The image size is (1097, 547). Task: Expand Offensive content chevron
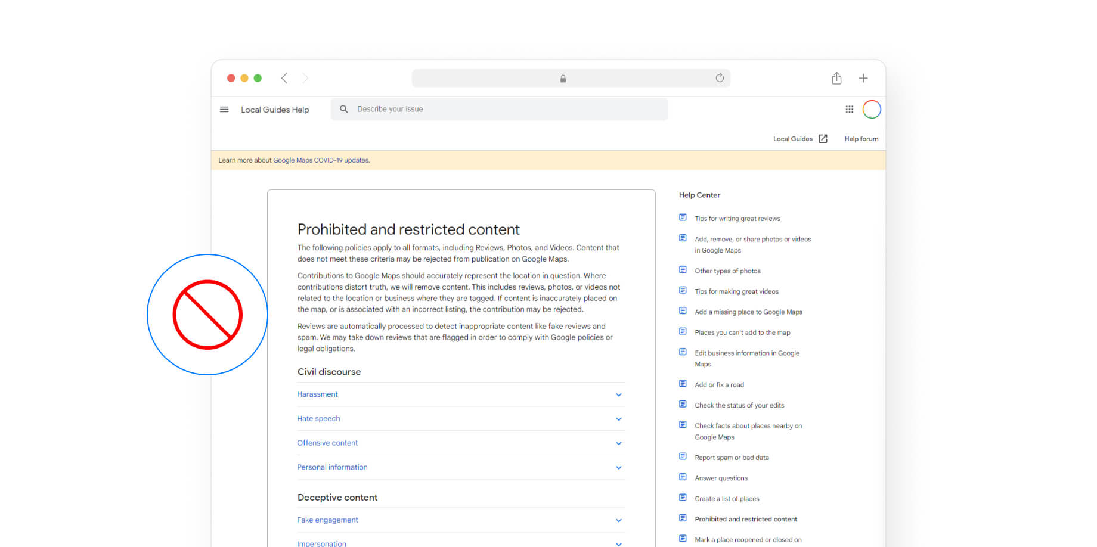tap(619, 443)
